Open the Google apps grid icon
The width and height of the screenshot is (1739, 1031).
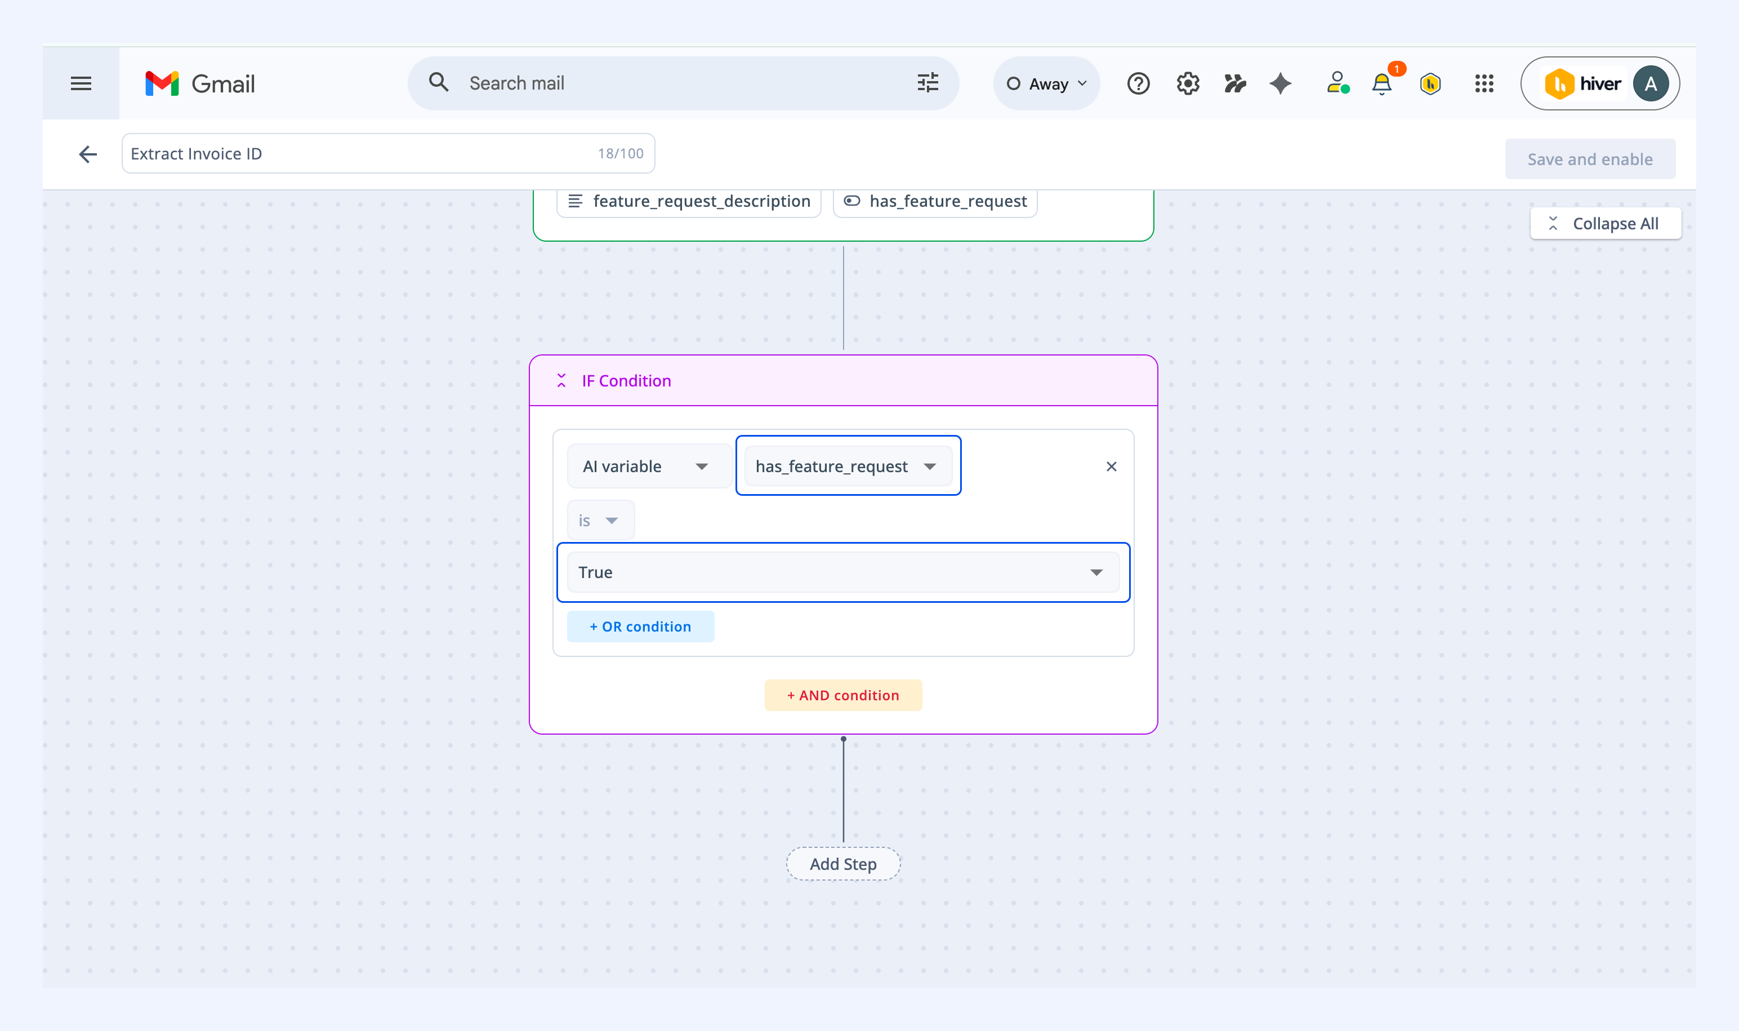pyautogui.click(x=1483, y=83)
